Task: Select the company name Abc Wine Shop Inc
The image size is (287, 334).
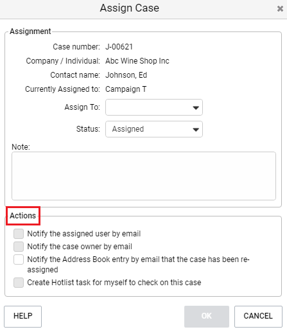Action: pos(137,61)
